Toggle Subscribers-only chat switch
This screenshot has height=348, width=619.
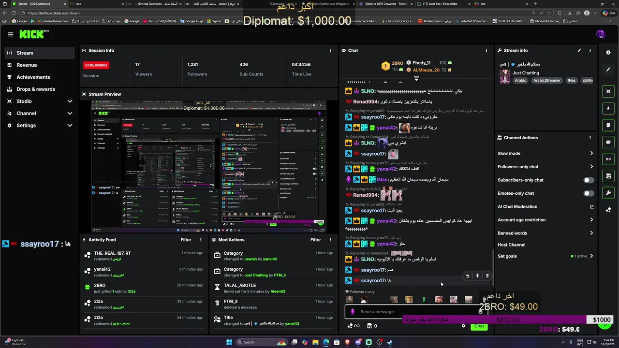tap(588, 180)
